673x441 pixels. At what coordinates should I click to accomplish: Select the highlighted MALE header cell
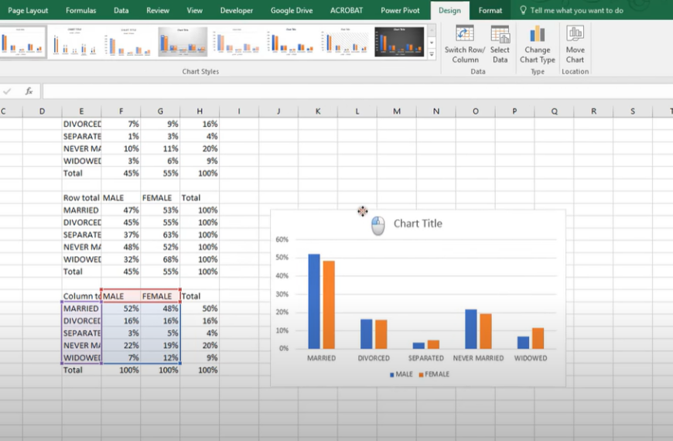[121, 296]
